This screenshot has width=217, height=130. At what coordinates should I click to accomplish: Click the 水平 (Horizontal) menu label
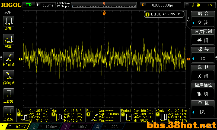click(8, 12)
